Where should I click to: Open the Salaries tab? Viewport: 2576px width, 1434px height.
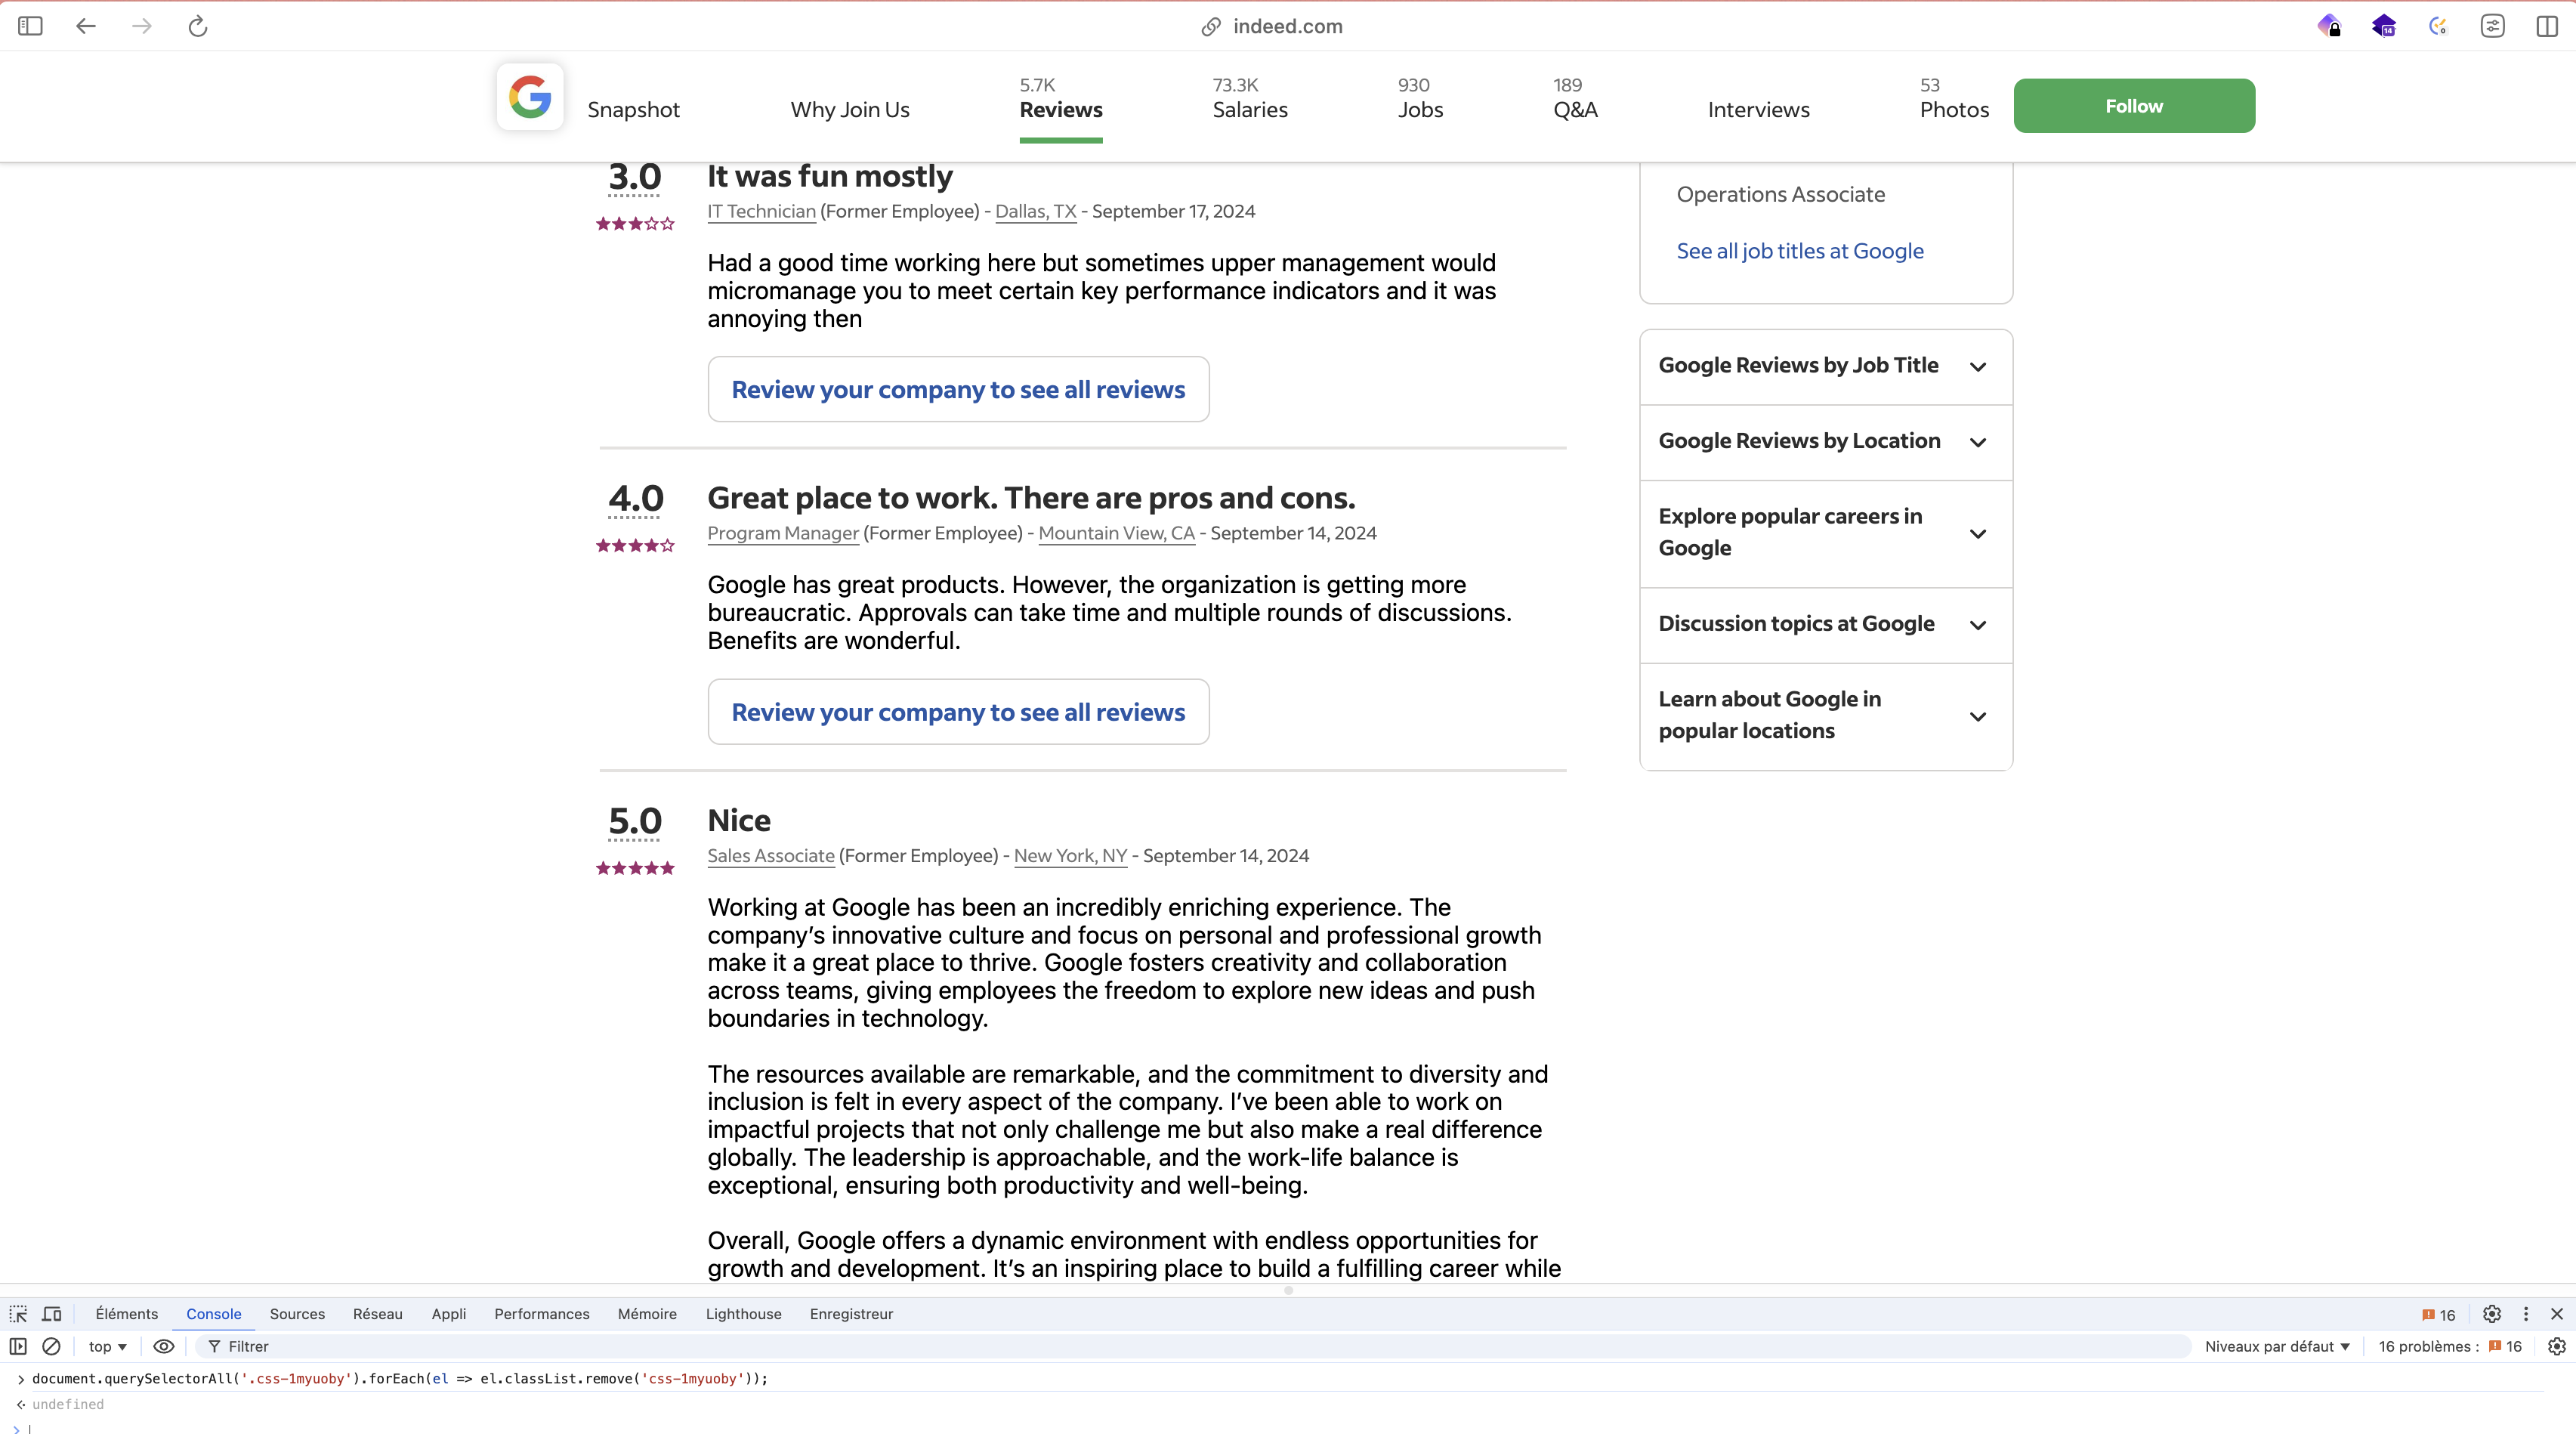pos(1250,98)
